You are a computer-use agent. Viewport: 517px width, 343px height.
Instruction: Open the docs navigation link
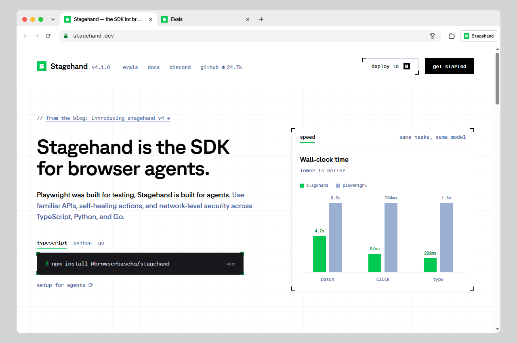(x=153, y=67)
